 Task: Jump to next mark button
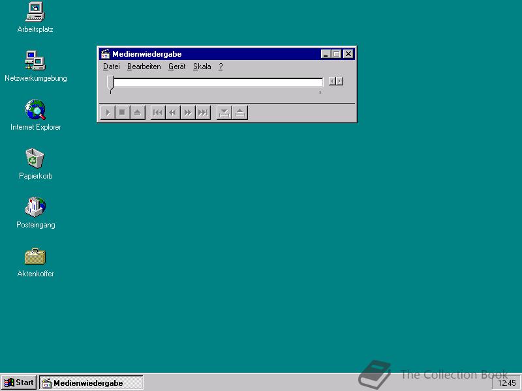click(x=203, y=113)
